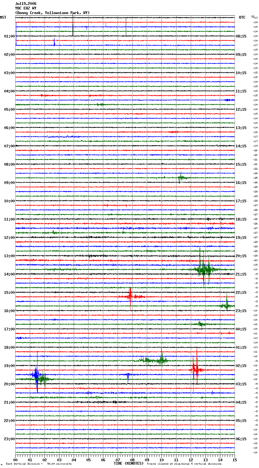
Task: Select the "19:00" MST time label
Action: pyautogui.click(x=9, y=366)
